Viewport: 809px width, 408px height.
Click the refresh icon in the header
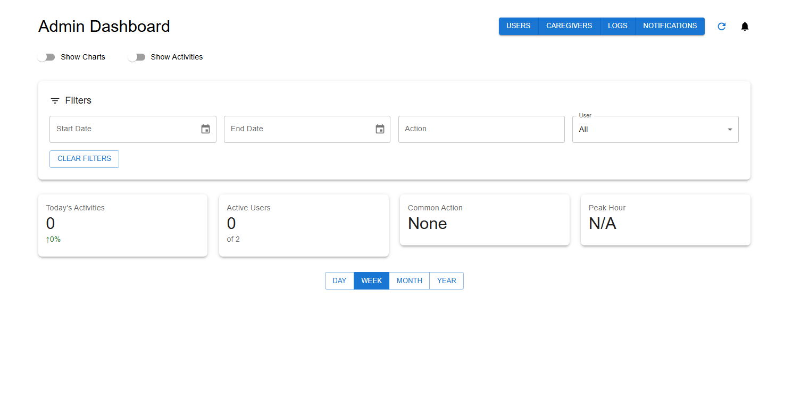click(721, 26)
